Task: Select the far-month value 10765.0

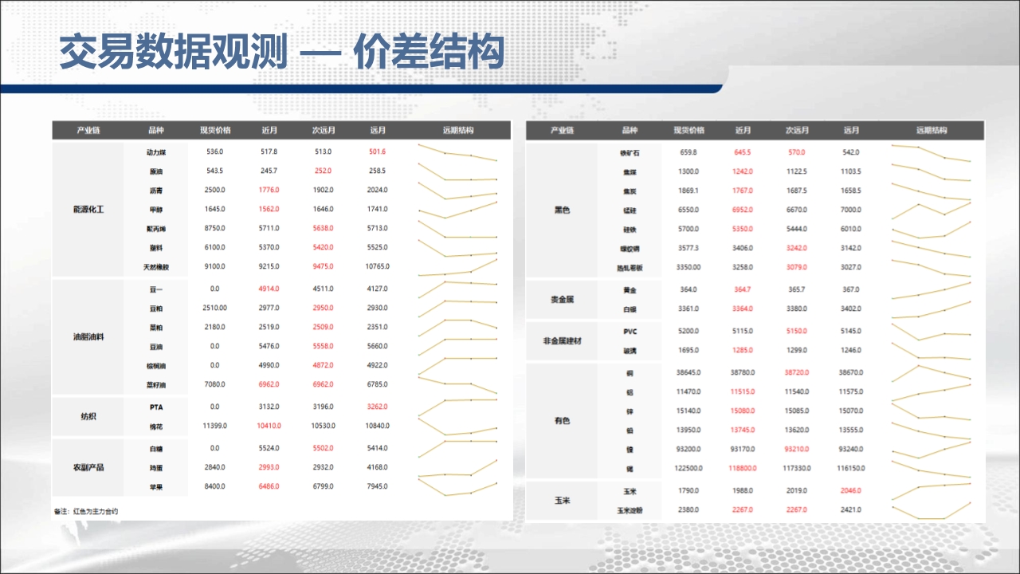Action: tap(378, 266)
